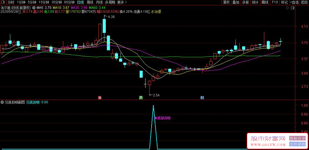Open the 多股 multi-stock view
Viewport: 309px width, 150px height.
[x=246, y=2]
